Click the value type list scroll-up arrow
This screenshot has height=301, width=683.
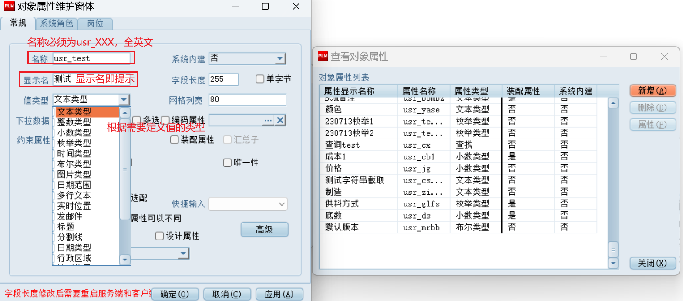[x=125, y=112]
